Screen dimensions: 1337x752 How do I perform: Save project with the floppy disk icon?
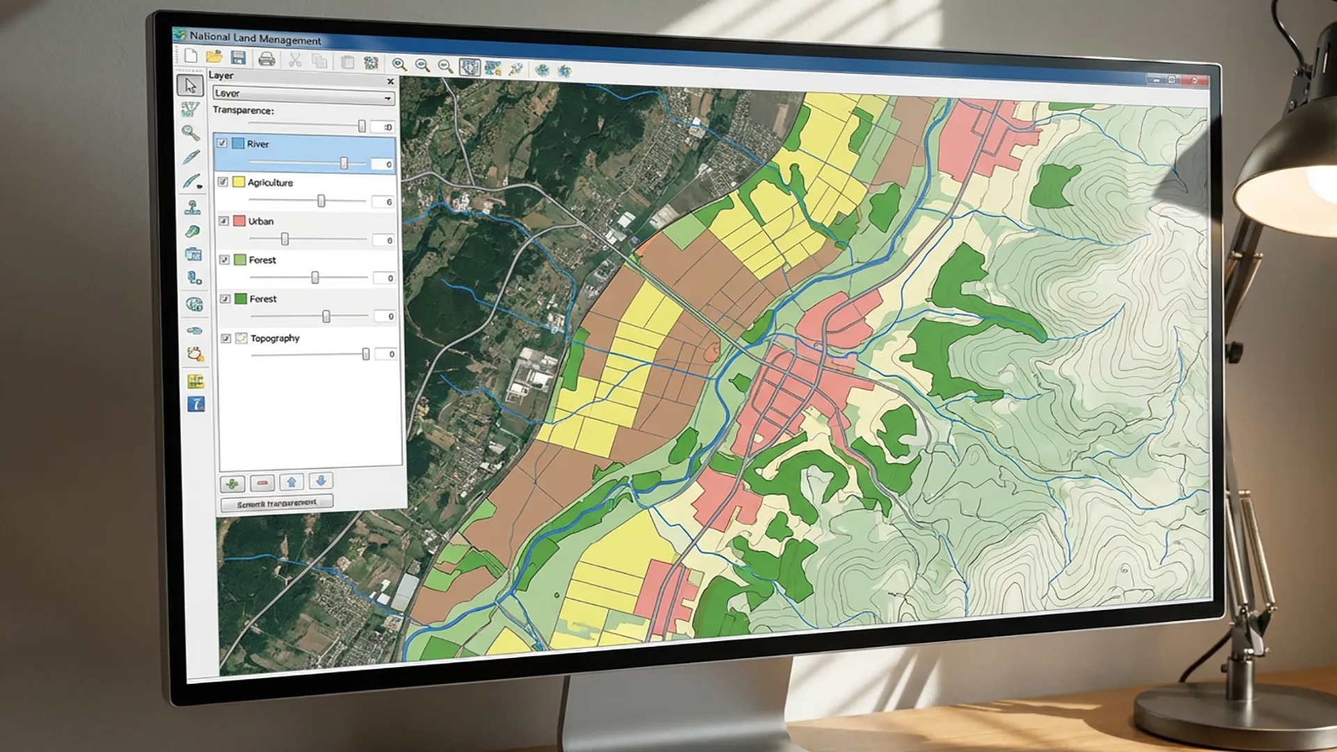click(238, 58)
